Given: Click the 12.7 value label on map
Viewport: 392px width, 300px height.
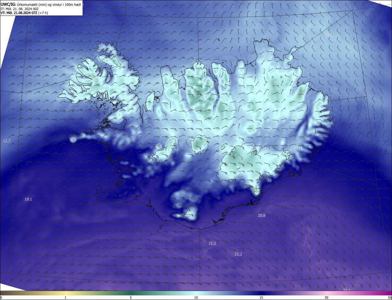Looking at the screenshot, I should click(x=7, y=141).
